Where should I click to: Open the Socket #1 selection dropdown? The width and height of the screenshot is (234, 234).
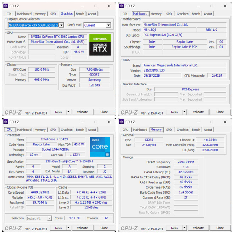pos(49,218)
